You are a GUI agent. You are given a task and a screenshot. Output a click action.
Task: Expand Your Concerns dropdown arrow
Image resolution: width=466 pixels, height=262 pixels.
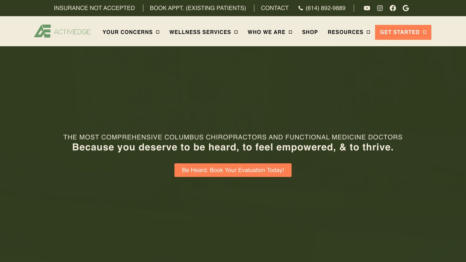[158, 32]
